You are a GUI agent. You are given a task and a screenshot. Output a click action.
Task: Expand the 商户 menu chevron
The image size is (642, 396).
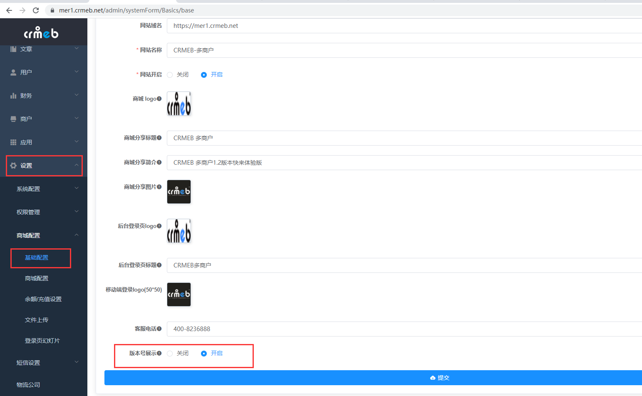[x=77, y=118]
